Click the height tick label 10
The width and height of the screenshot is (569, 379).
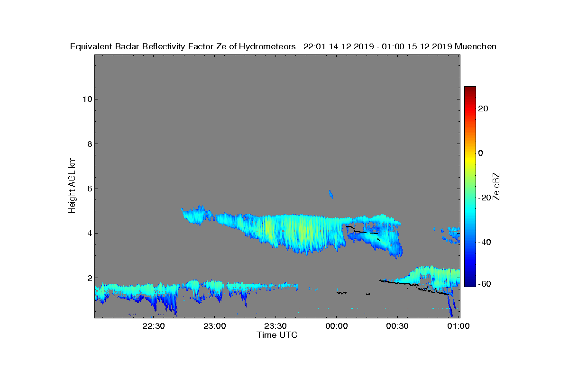[87, 99]
